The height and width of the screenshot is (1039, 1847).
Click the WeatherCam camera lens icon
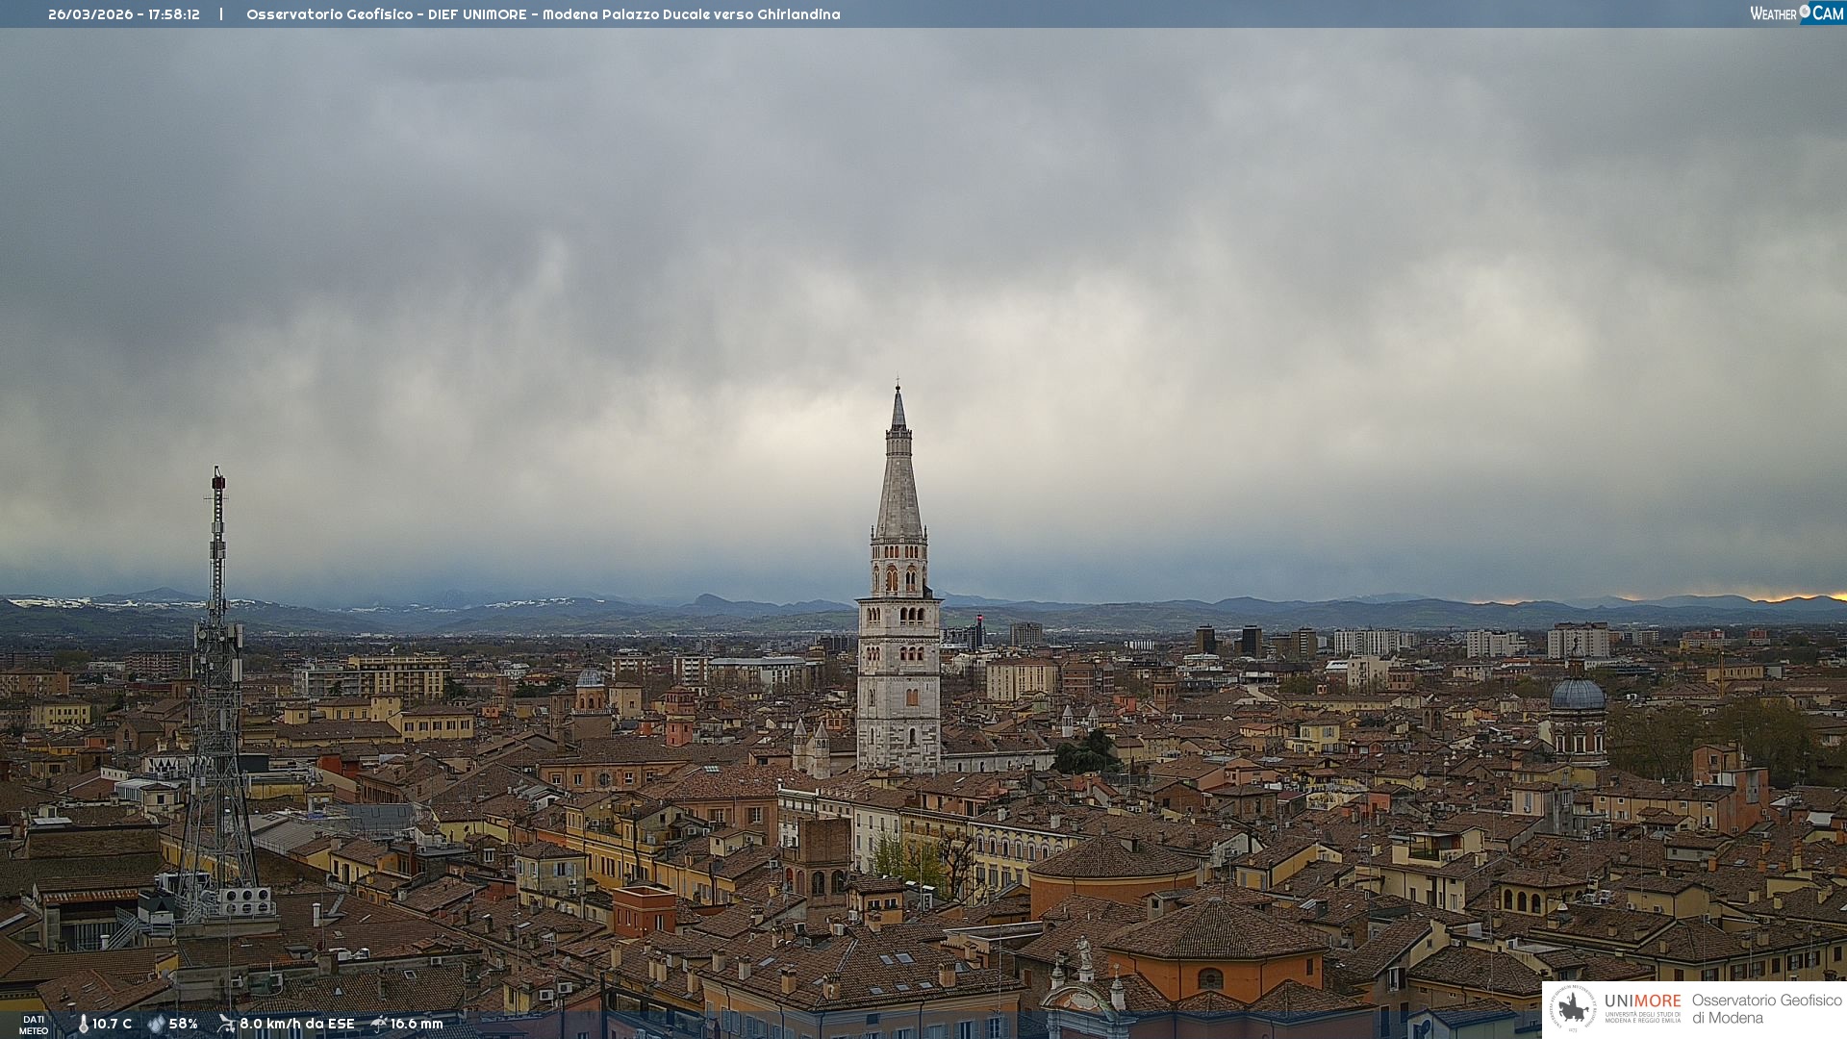click(x=1805, y=12)
